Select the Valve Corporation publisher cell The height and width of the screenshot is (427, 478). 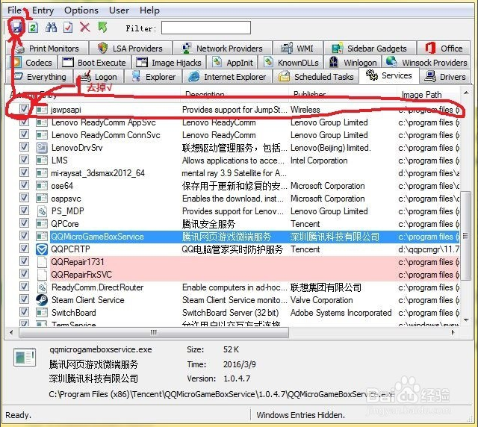pos(322,300)
